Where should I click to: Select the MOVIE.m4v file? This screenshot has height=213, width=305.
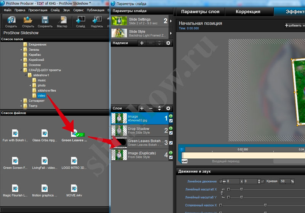tap(74, 190)
